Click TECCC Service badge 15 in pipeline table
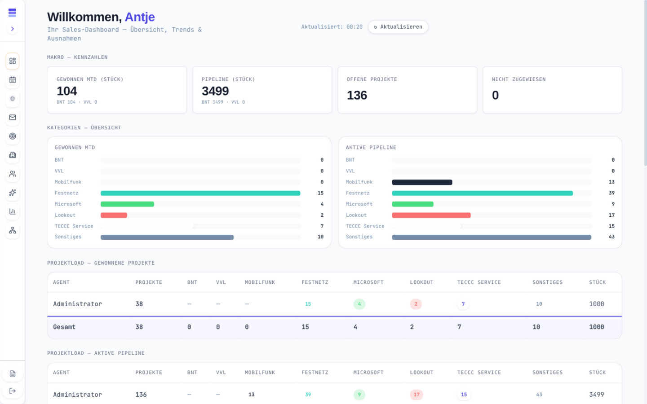Viewport: 647px width, 404px height. click(x=464, y=395)
